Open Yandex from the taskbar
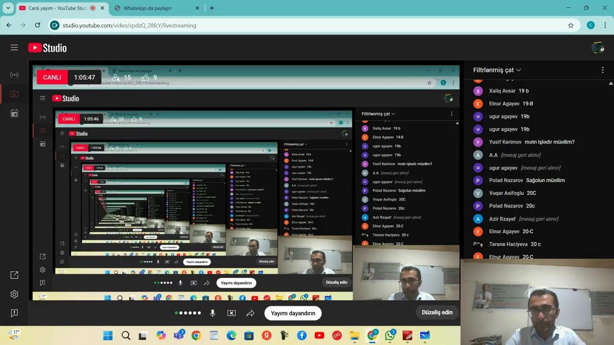This screenshot has height=345, width=614. [x=266, y=335]
